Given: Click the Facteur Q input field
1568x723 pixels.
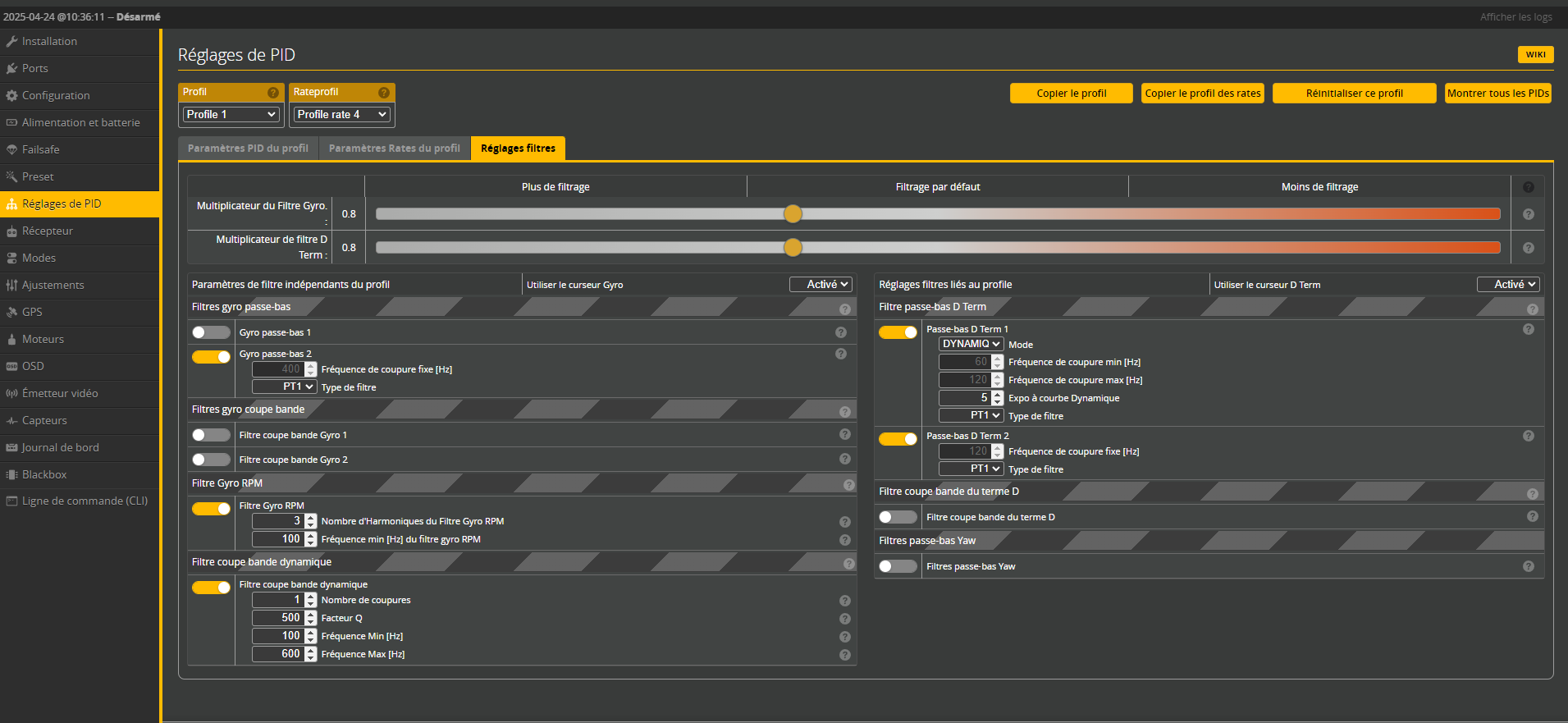Looking at the screenshot, I should tap(278, 618).
